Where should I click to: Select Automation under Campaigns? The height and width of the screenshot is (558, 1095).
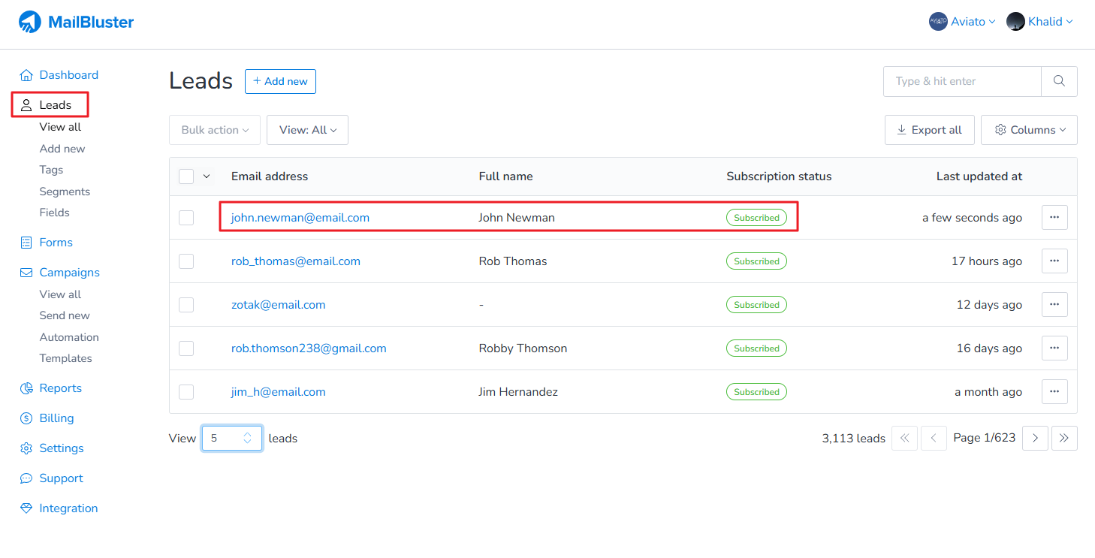[69, 337]
